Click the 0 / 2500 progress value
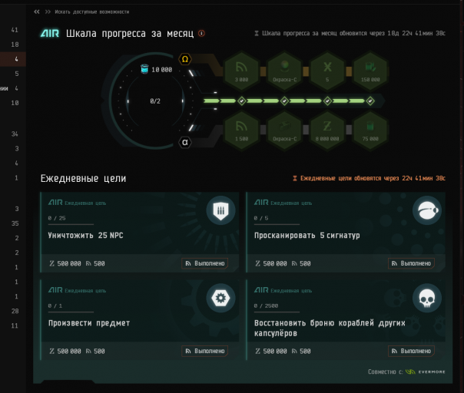464x393 pixels. pos(266,305)
